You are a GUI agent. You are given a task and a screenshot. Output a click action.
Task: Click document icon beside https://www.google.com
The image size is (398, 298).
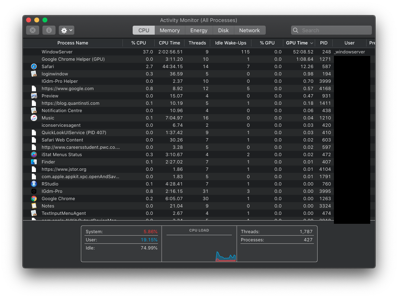tap(34, 88)
